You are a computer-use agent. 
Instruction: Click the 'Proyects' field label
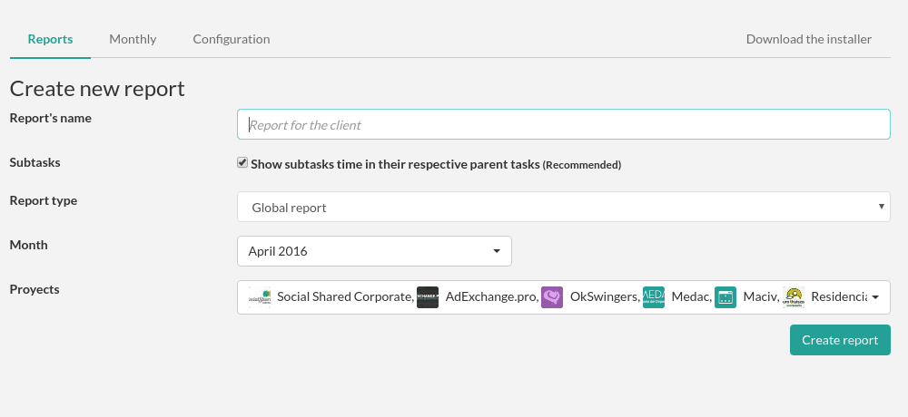coord(35,289)
